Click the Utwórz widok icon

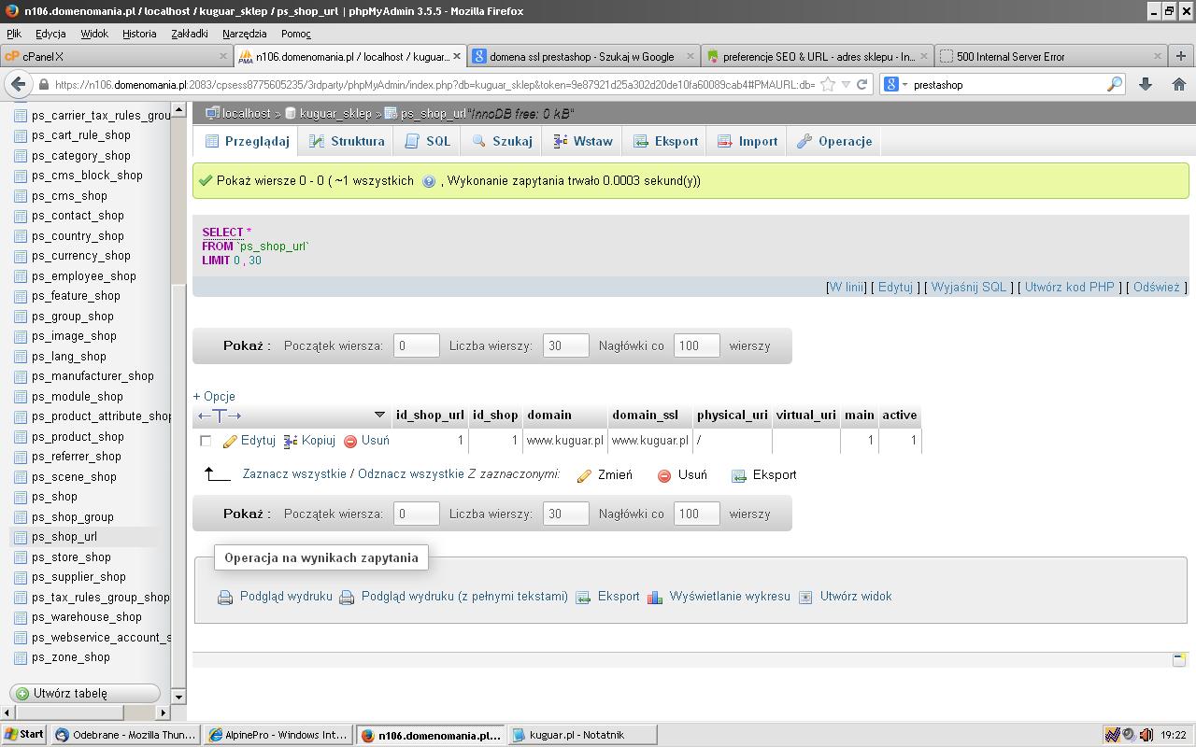(805, 597)
